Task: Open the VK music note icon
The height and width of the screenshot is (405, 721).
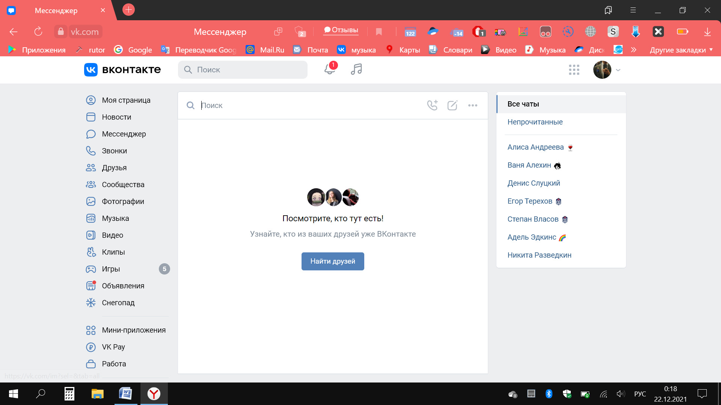Action: pyautogui.click(x=356, y=69)
